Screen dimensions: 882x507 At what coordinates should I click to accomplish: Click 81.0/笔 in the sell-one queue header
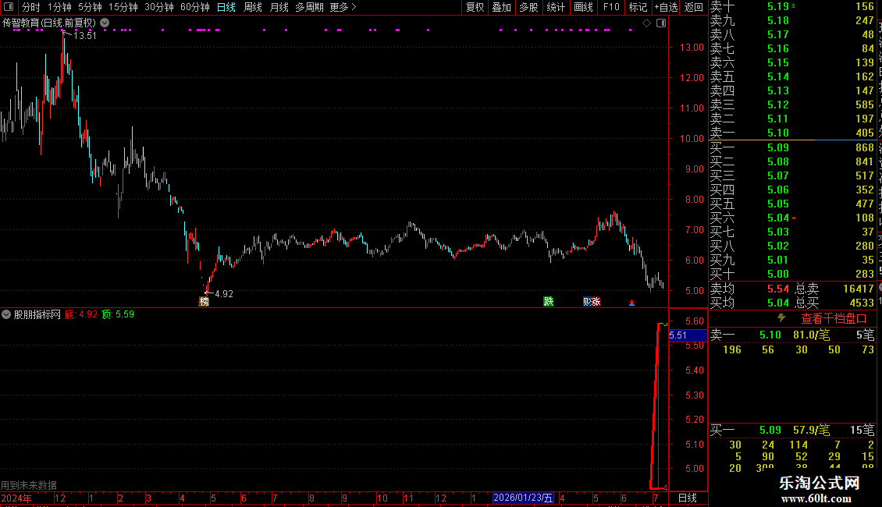811,335
